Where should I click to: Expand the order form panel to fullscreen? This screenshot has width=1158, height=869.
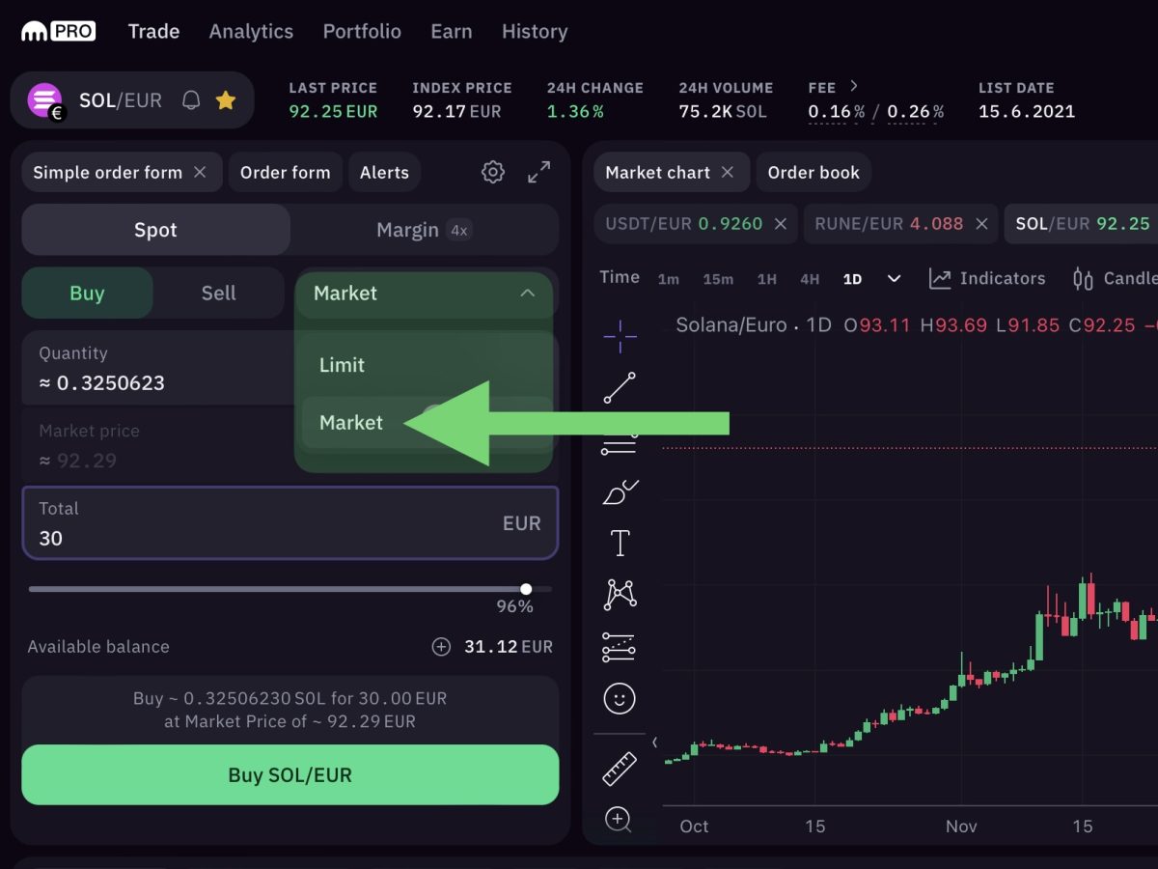539,173
